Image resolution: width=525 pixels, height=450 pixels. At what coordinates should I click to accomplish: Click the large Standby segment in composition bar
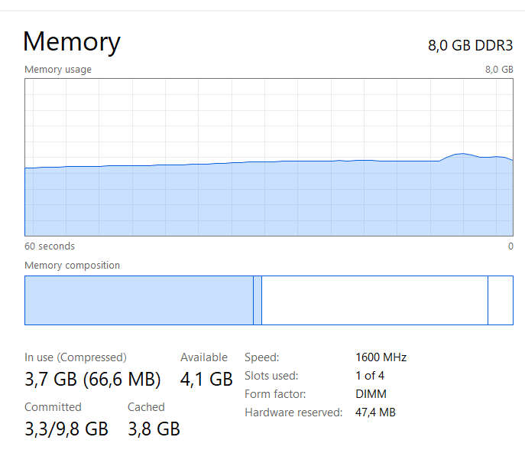click(x=374, y=300)
